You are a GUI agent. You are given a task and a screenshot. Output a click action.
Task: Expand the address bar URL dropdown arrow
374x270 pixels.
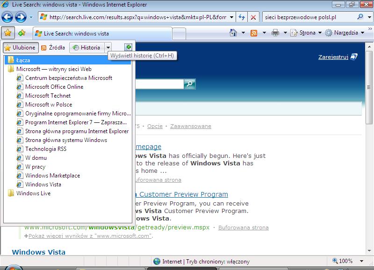[231, 17]
